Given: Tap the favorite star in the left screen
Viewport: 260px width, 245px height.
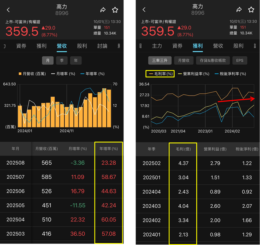Looking at the screenshot, I should pos(115,10).
